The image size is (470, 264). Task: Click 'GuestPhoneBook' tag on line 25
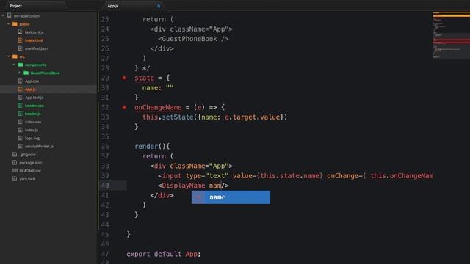coord(189,39)
